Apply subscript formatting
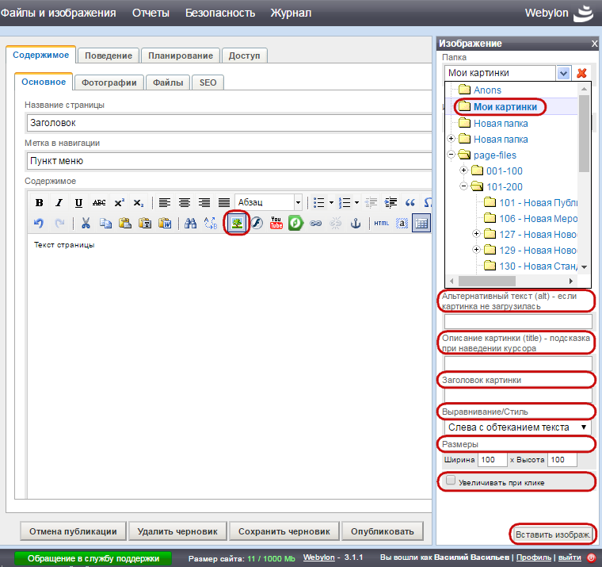This screenshot has width=602, height=567. coord(139,202)
